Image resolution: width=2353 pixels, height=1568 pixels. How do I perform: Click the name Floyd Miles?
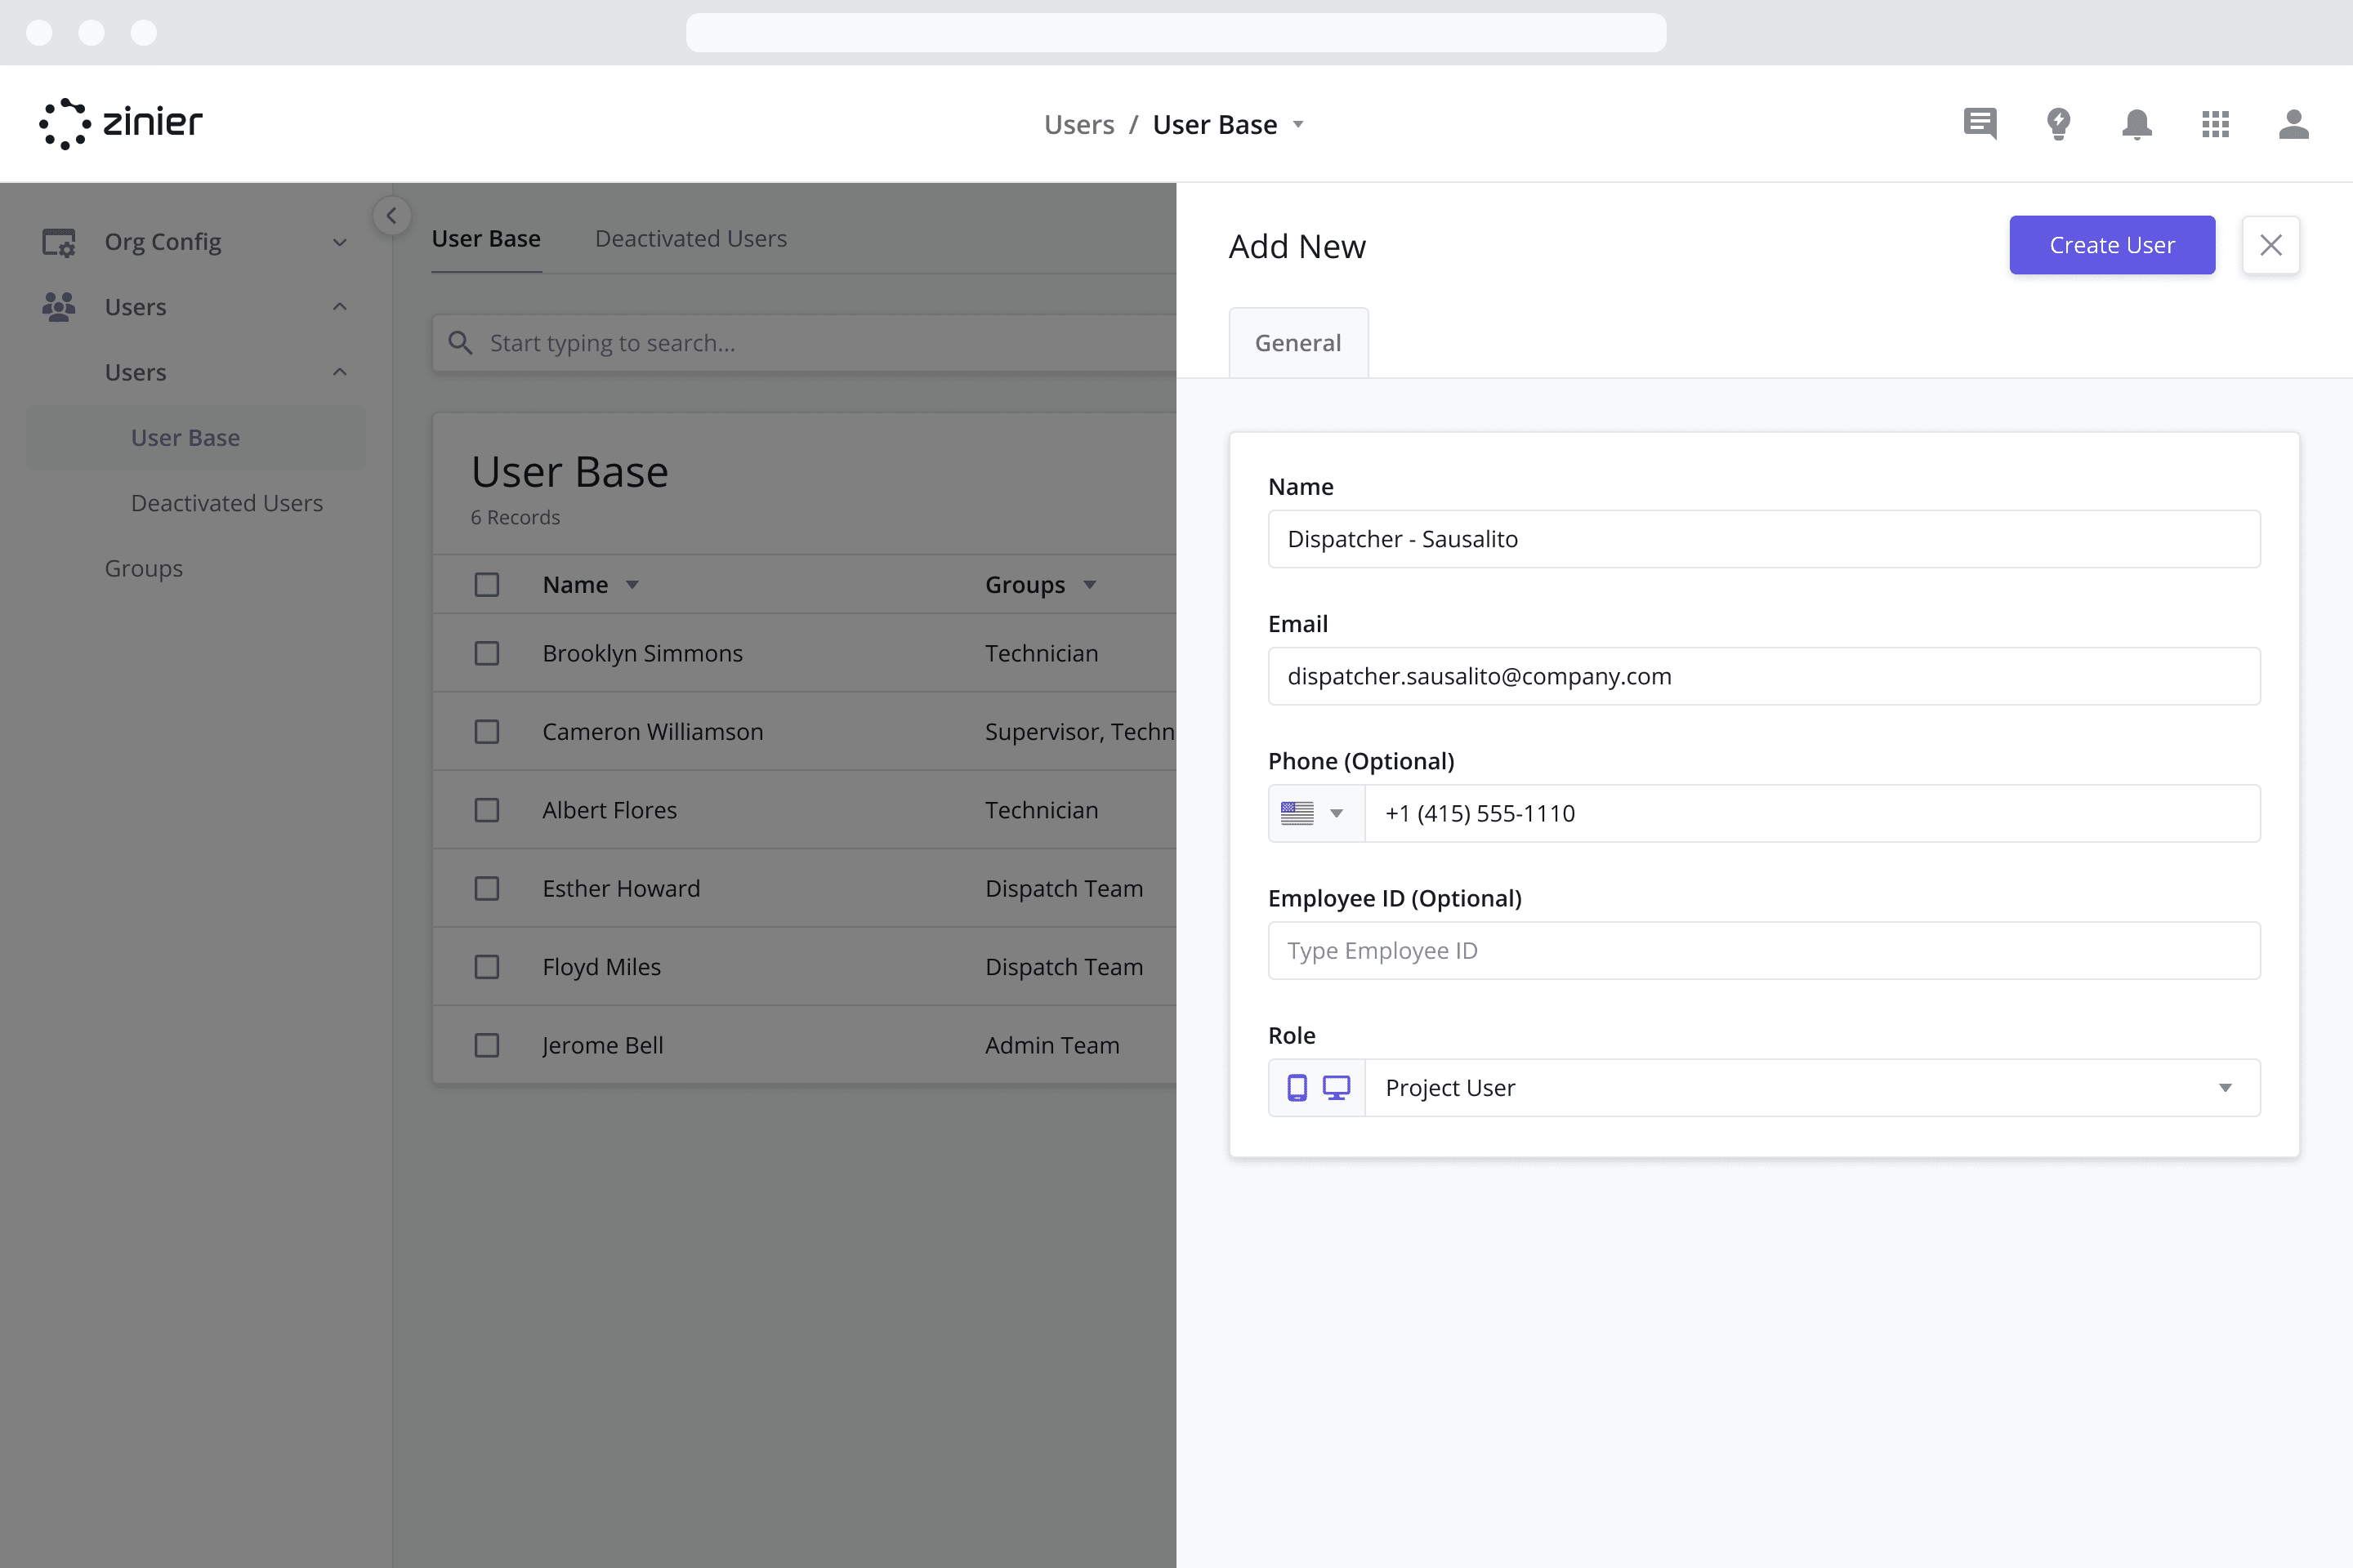click(x=601, y=967)
